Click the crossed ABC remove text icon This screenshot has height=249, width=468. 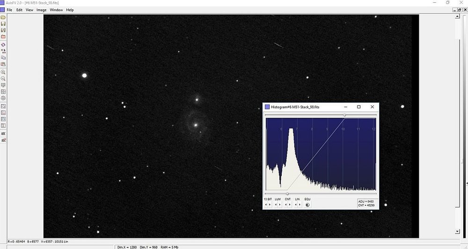click(x=3, y=140)
